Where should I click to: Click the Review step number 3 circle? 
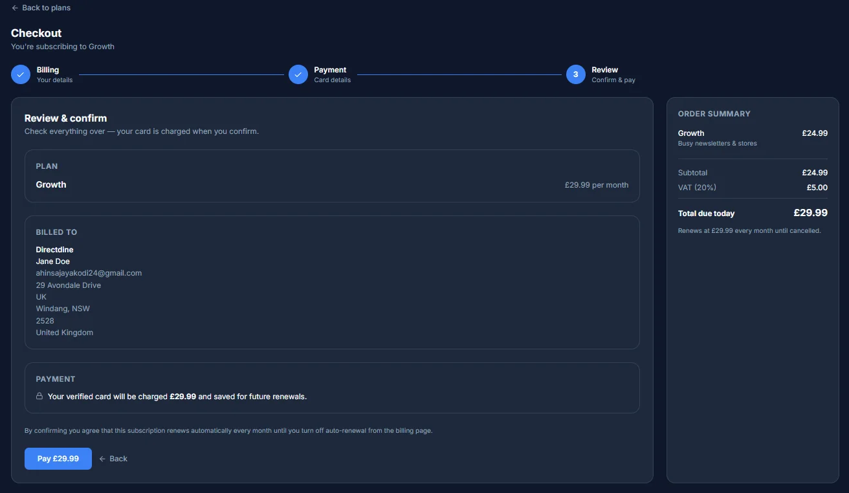point(576,74)
